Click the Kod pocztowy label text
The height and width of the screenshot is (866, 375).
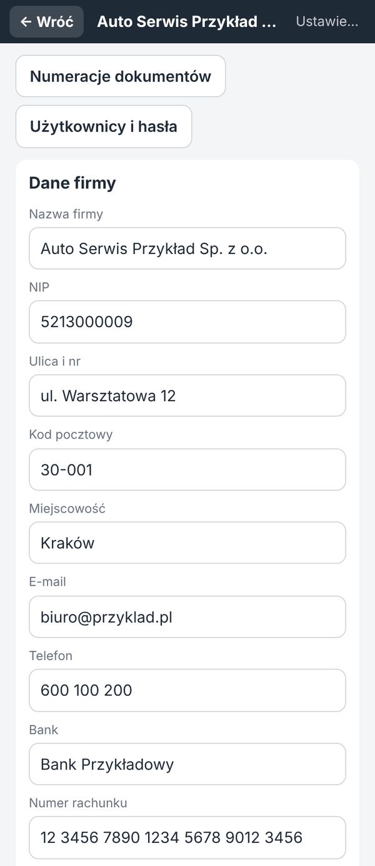coord(71,434)
